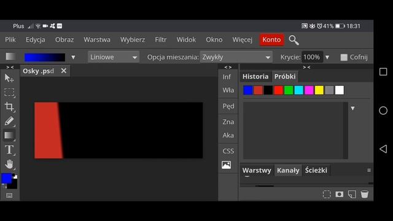Open the Zwykły blend mode dropdown
Viewport: 393px width, 221px height.
point(236,57)
